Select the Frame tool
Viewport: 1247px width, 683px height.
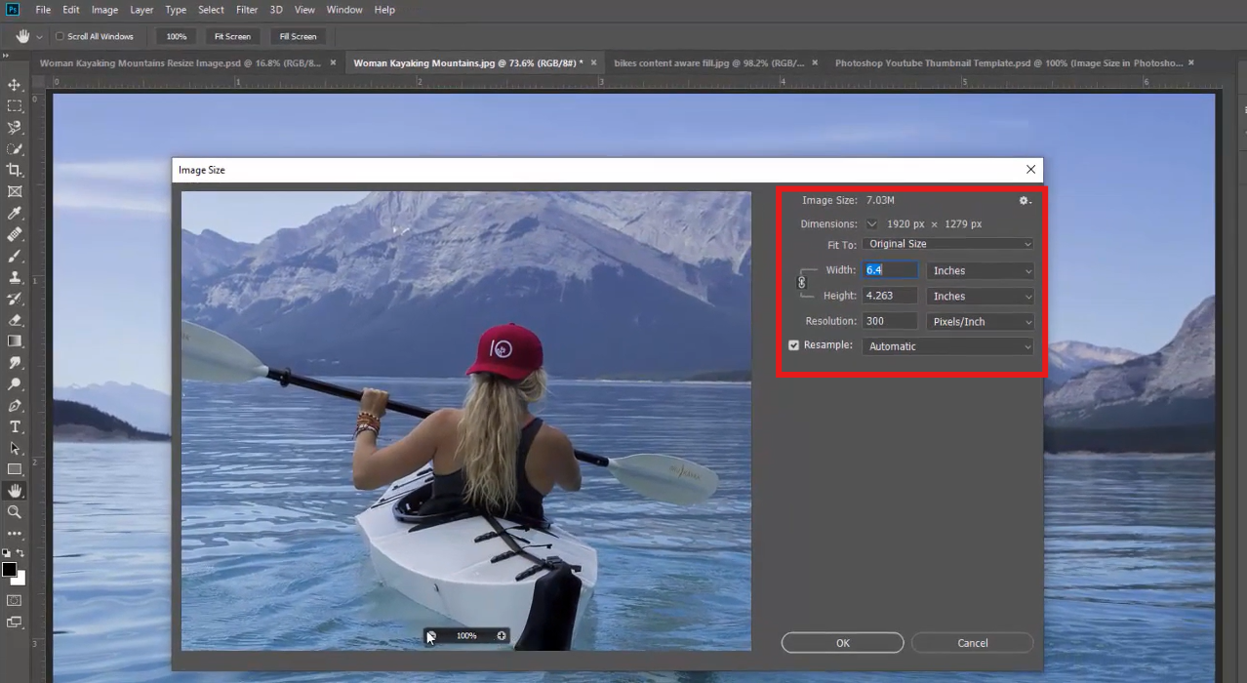coord(15,192)
